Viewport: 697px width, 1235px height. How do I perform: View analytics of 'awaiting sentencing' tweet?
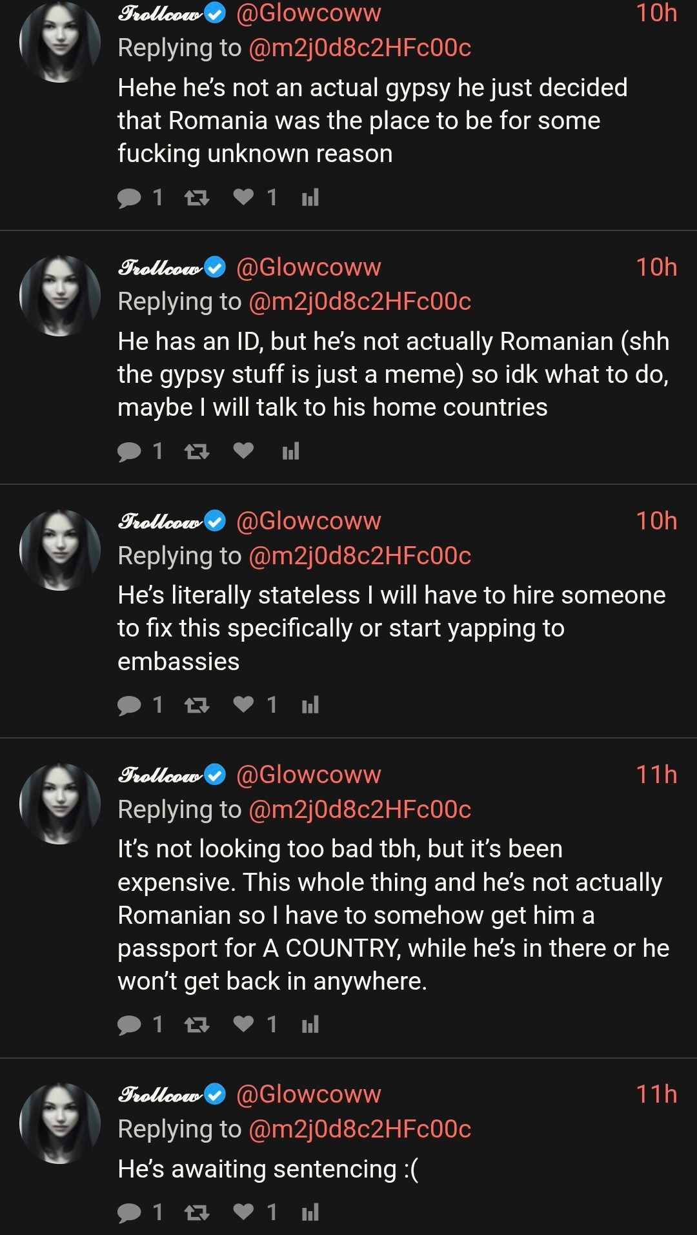pyautogui.click(x=310, y=1212)
